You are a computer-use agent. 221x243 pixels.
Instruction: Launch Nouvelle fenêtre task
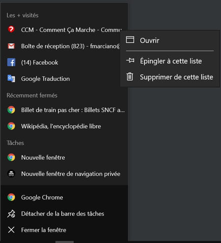pos(64,157)
